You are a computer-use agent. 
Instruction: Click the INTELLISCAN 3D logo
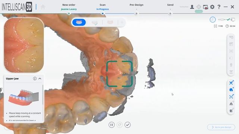17,7
